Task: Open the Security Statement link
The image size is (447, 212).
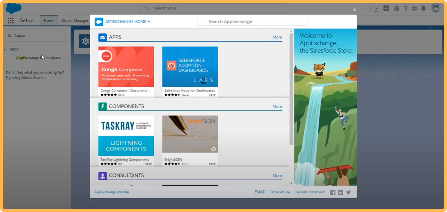Action: 310,192
